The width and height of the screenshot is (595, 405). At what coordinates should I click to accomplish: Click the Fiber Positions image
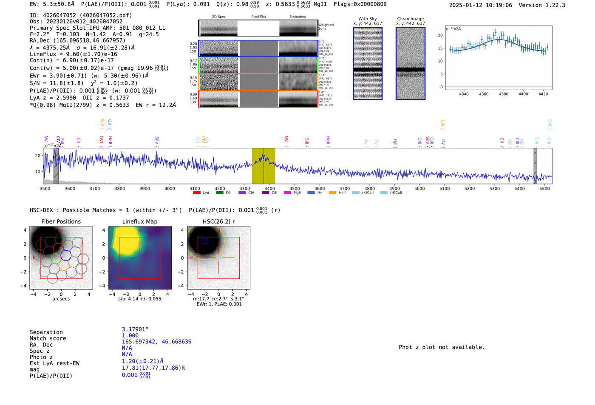coord(61,258)
